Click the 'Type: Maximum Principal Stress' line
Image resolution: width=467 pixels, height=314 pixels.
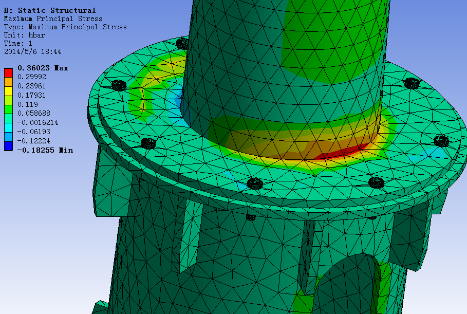click(65, 27)
